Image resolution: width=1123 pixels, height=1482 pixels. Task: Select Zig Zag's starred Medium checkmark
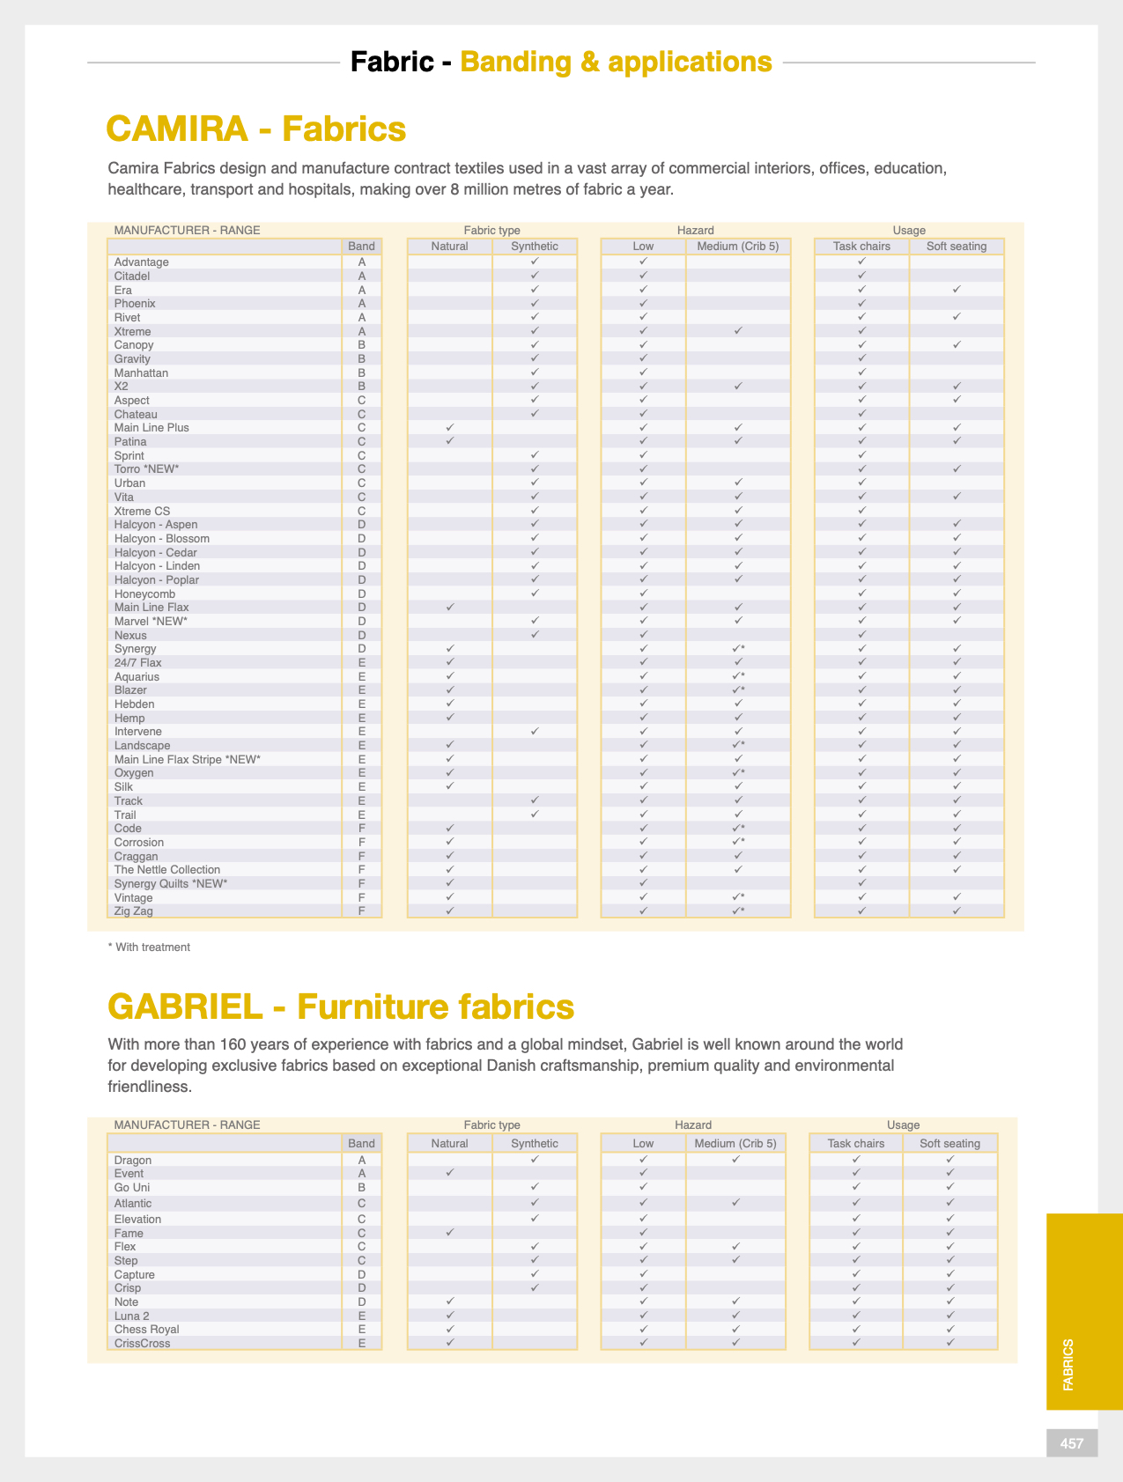click(x=738, y=911)
